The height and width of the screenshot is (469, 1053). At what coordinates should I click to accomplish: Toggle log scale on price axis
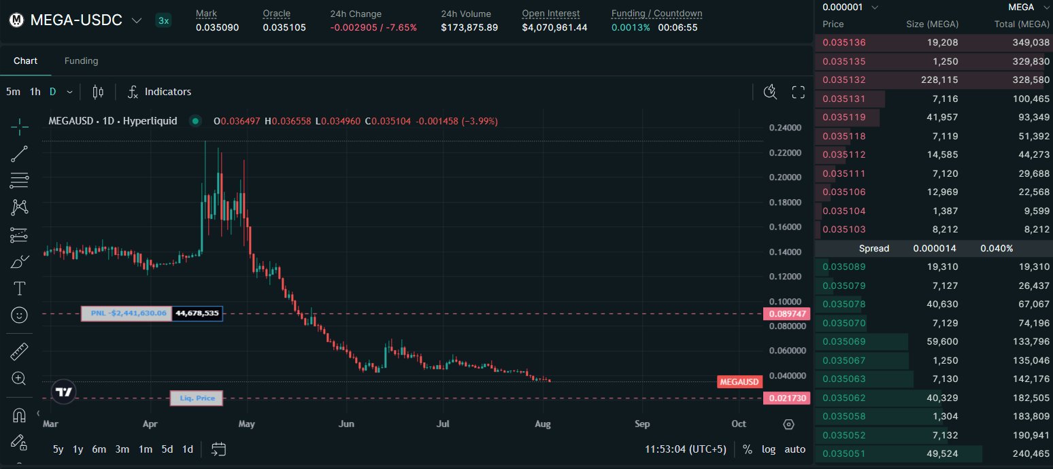tap(768, 449)
